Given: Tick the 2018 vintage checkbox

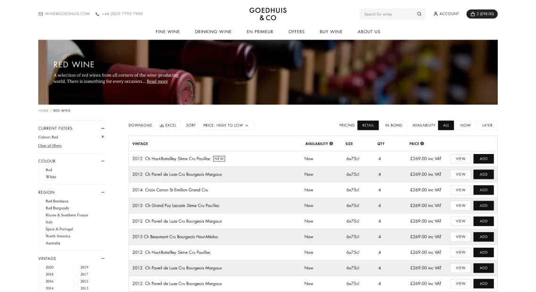Looking at the screenshot, I should 41,274.
